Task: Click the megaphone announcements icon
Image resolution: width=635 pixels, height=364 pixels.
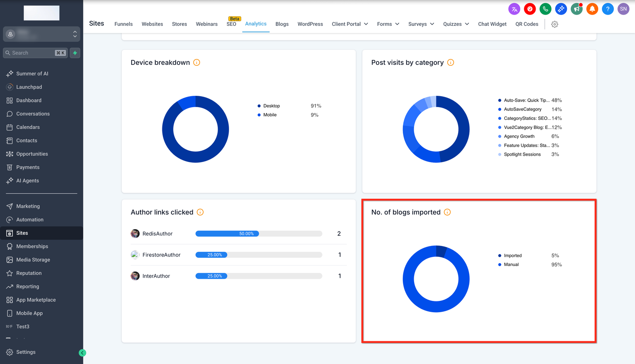Action: [x=576, y=9]
